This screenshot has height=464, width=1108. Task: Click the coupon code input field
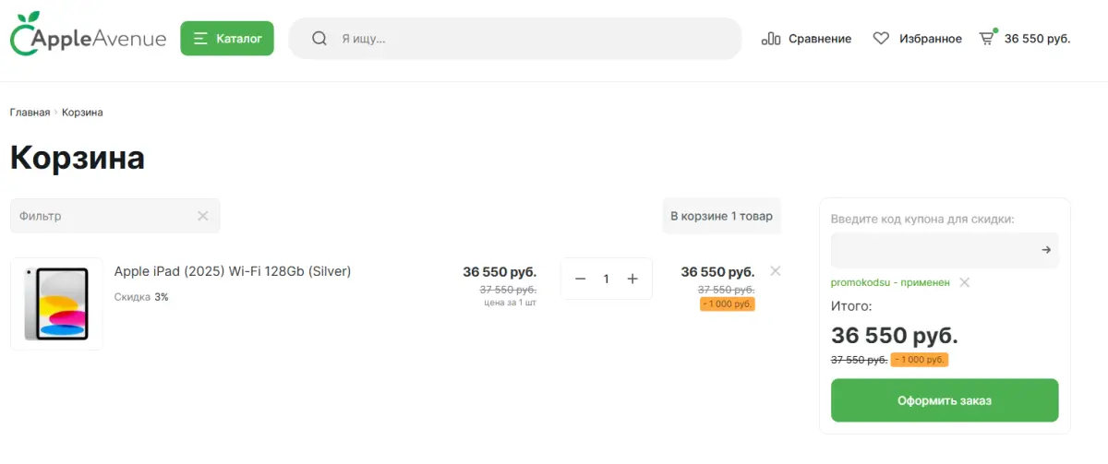pos(933,250)
